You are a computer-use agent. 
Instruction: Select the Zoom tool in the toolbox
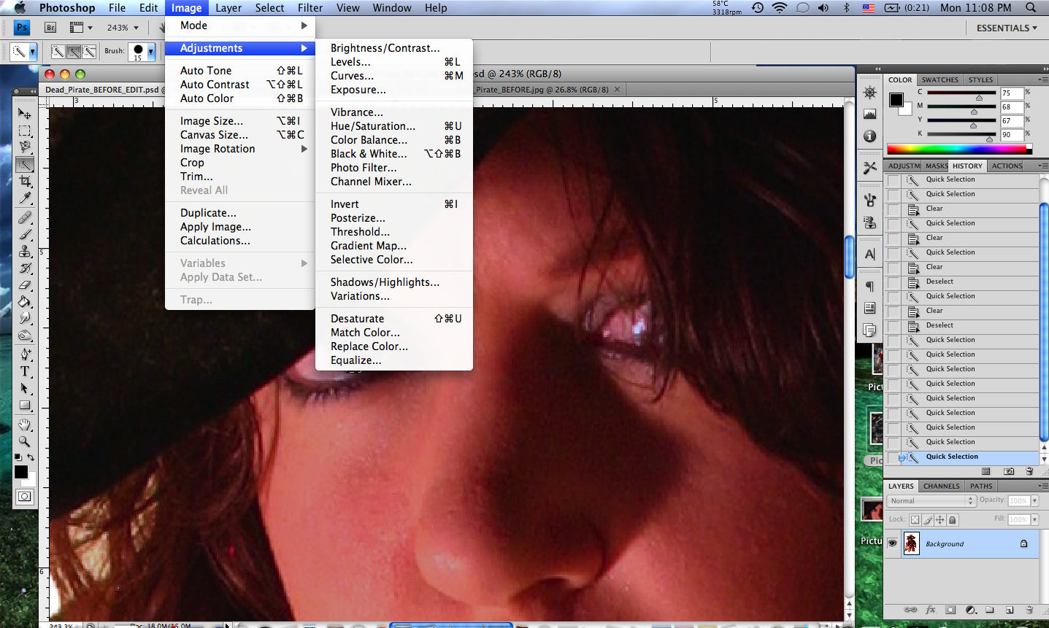pyautogui.click(x=25, y=441)
